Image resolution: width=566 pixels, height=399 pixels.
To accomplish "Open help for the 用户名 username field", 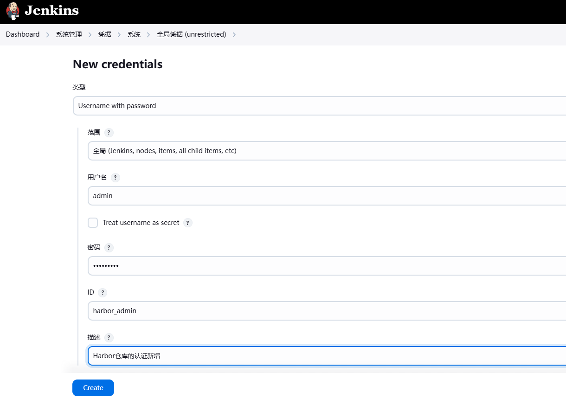I will pyautogui.click(x=116, y=178).
